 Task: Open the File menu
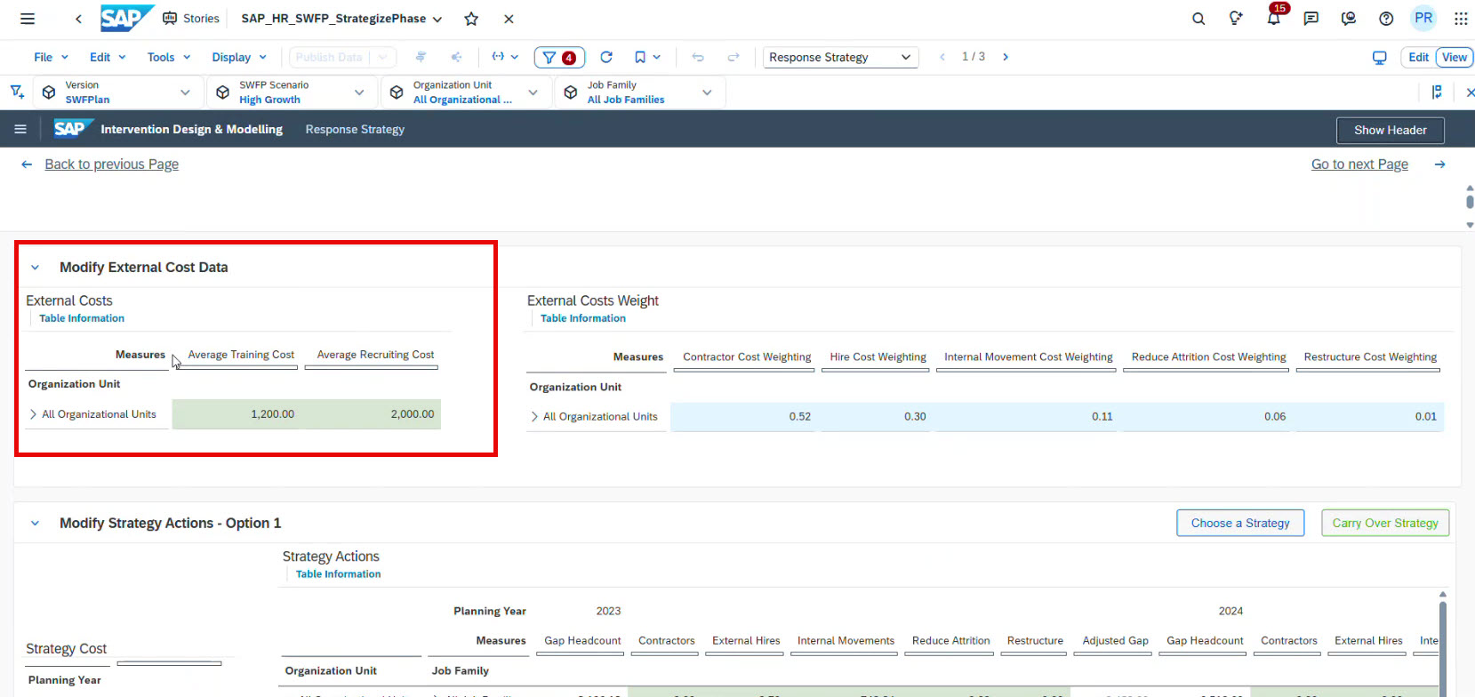[x=51, y=57]
